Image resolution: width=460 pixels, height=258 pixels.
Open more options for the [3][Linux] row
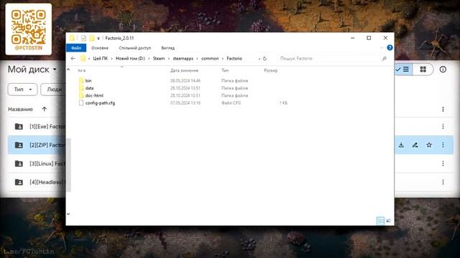(x=443, y=163)
